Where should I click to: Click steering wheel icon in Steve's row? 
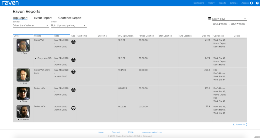(x=73, y=90)
